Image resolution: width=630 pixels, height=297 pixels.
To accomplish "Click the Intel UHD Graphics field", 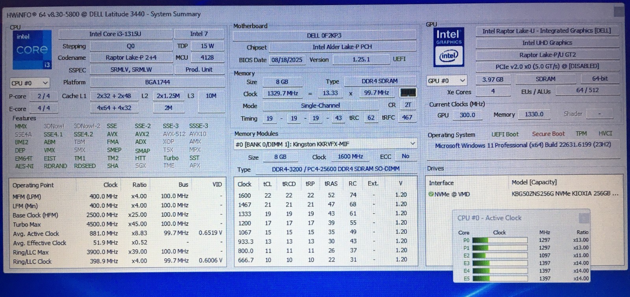I will pos(547,42).
